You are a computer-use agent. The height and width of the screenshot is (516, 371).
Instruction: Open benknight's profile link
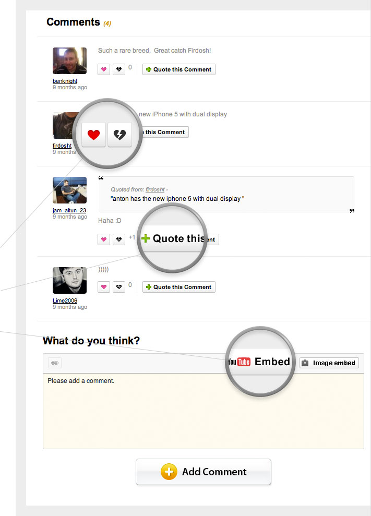click(x=65, y=81)
